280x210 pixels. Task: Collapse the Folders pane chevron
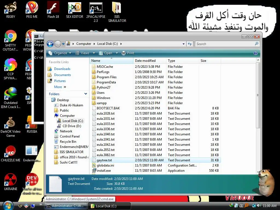pos(86,94)
